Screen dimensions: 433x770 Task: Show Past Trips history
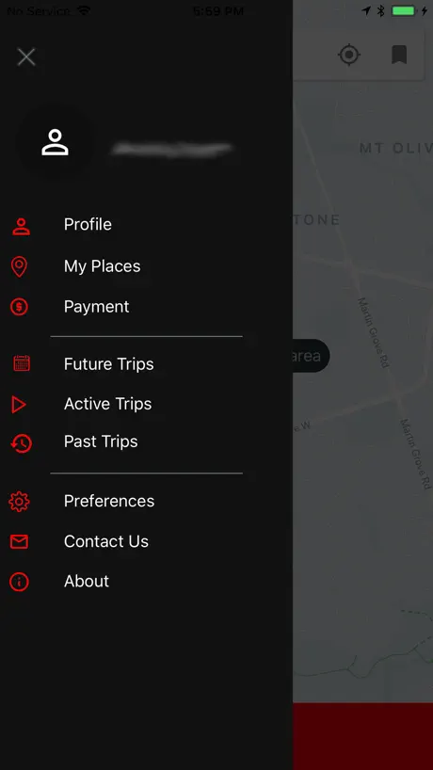101,441
